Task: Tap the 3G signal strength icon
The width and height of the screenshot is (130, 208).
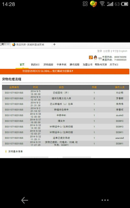Action: pyautogui.click(x=110, y=4)
